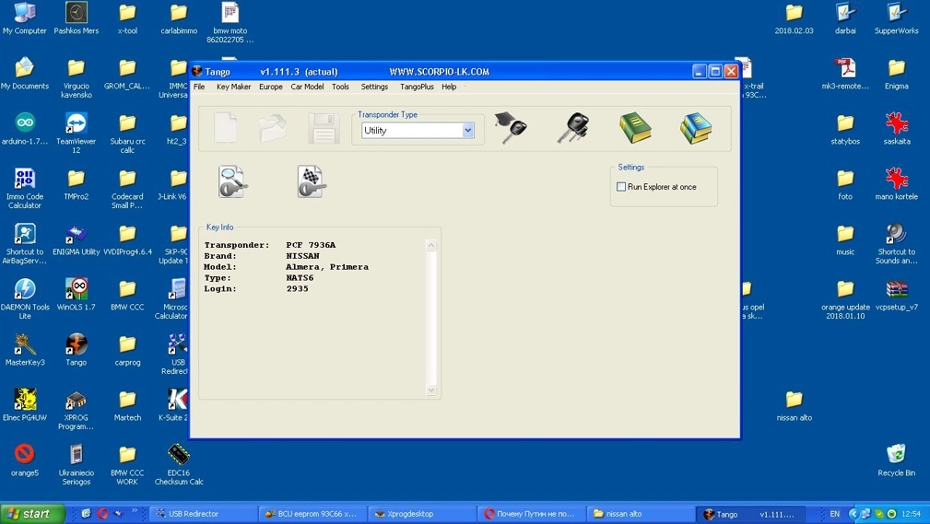This screenshot has height=524, width=930.
Task: Click the graduation cap key learning icon
Action: click(510, 127)
